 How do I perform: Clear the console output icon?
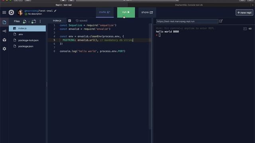point(250,29)
